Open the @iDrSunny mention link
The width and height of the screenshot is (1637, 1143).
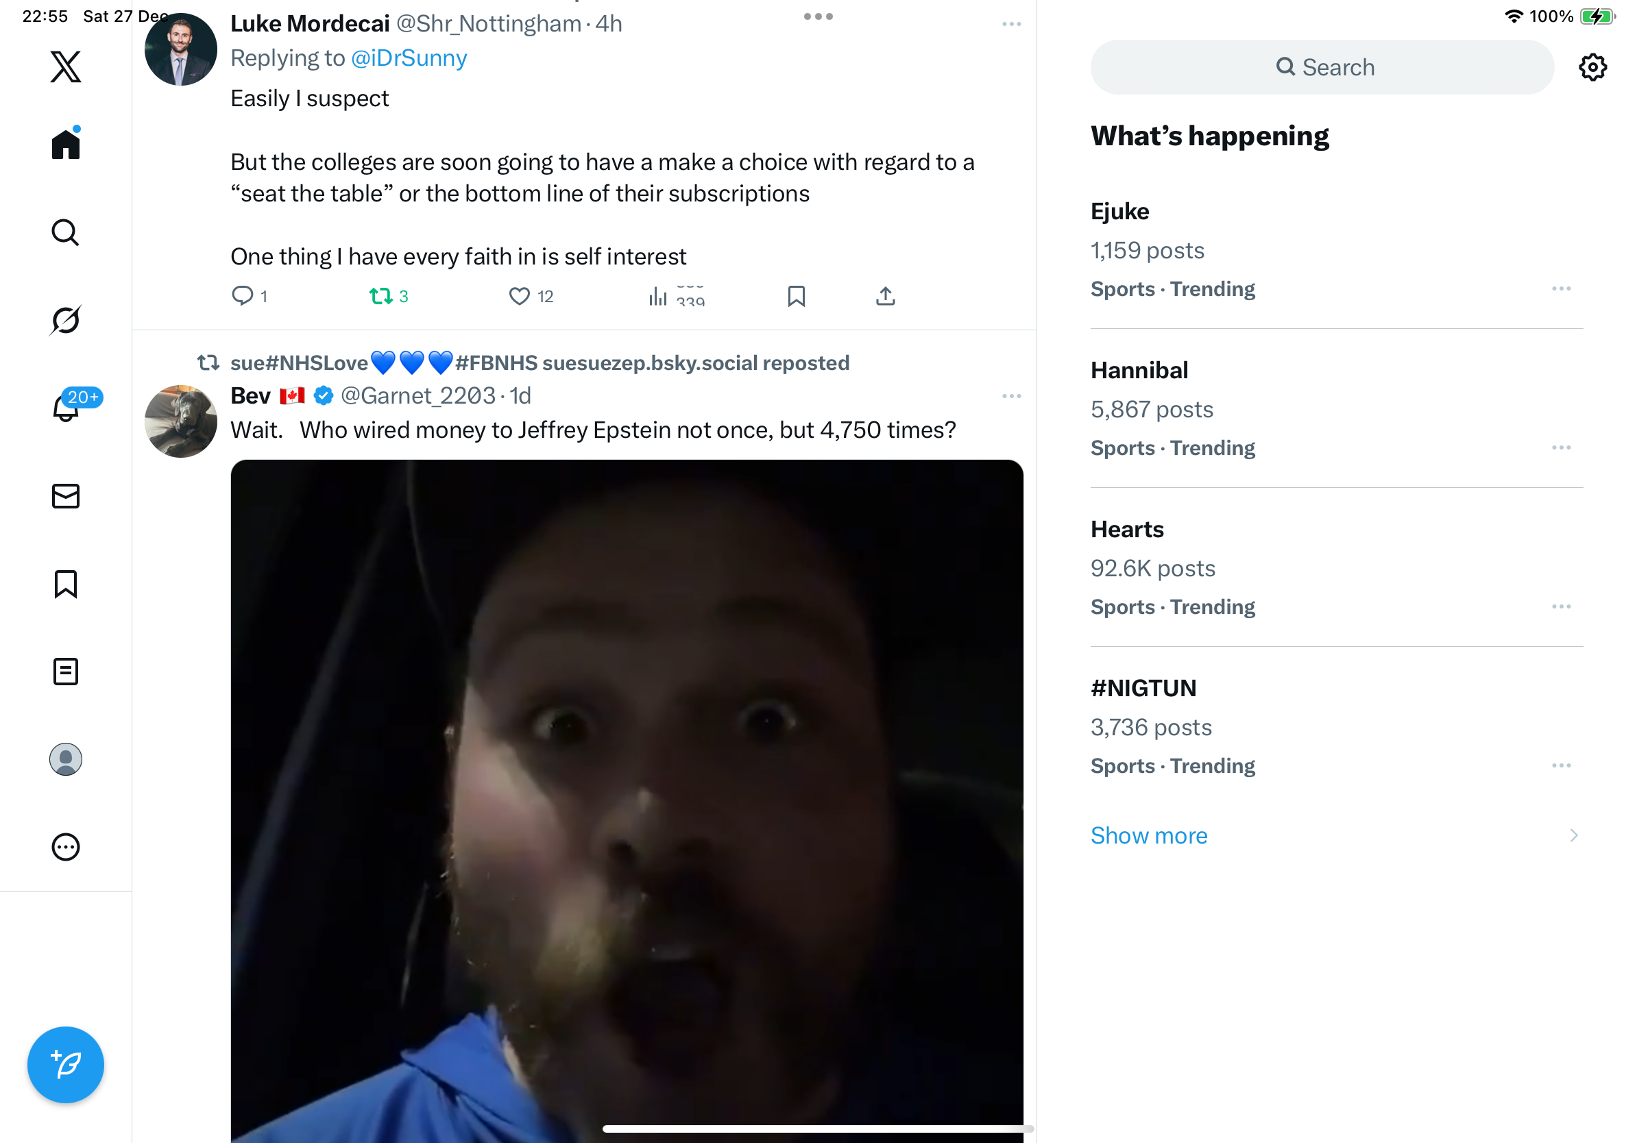(x=409, y=58)
